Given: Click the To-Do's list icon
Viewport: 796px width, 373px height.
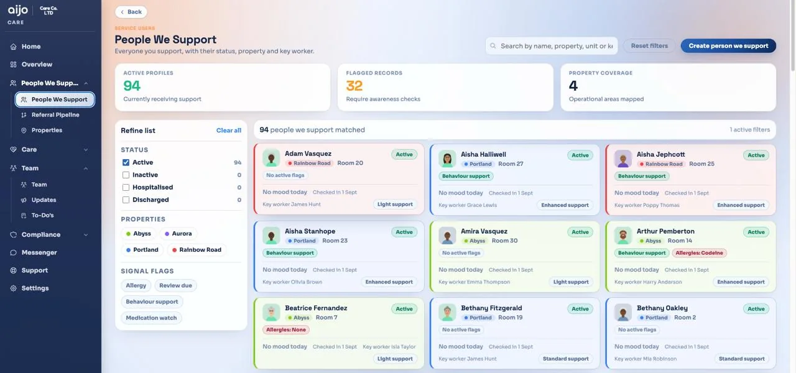Looking at the screenshot, I should point(24,216).
